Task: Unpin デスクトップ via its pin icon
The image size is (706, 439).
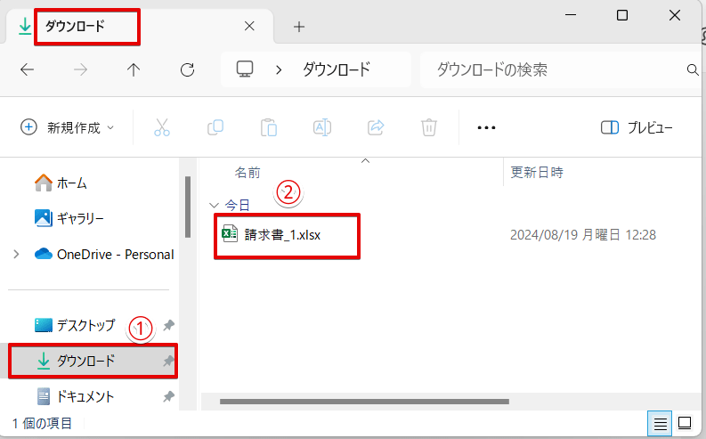Action: (x=168, y=325)
